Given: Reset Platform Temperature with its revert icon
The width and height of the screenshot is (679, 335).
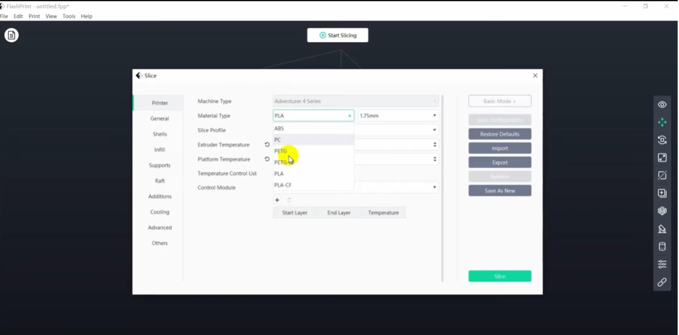Looking at the screenshot, I should point(267,159).
